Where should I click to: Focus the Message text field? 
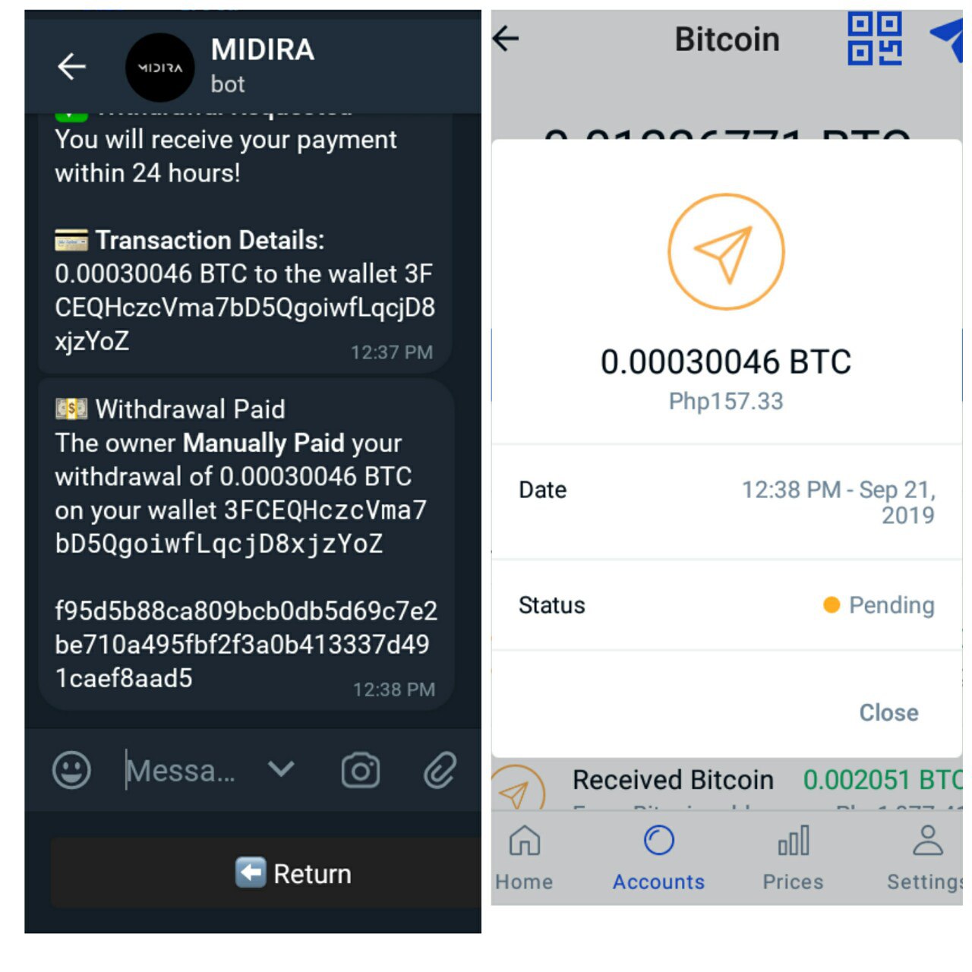click(181, 770)
